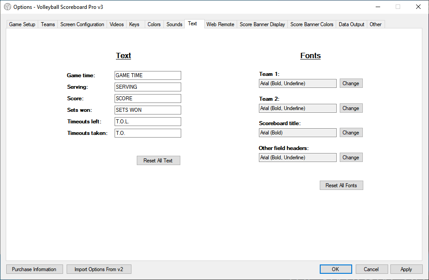Open Purchase Information

[x=34, y=269]
